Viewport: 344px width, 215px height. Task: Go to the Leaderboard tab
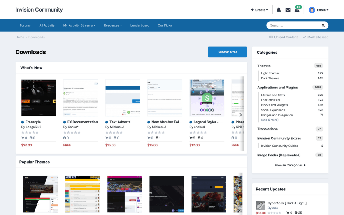[140, 25]
